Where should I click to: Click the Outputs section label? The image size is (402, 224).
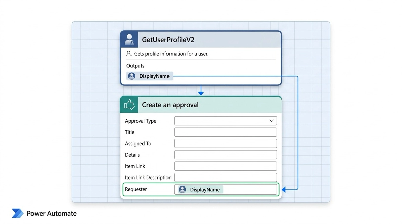coord(135,66)
